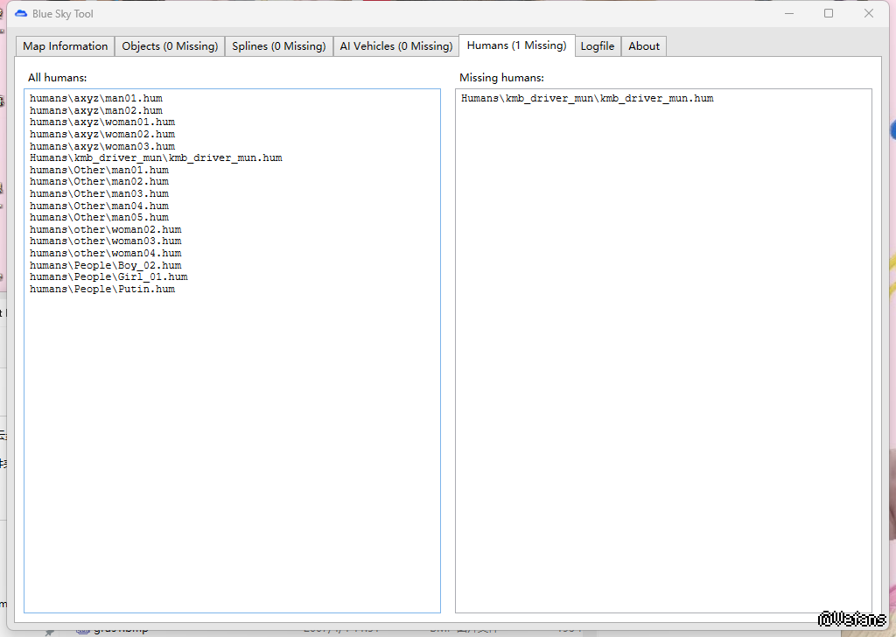Open the Objects (0 Missing) tab
This screenshot has width=896, height=637.
point(170,46)
